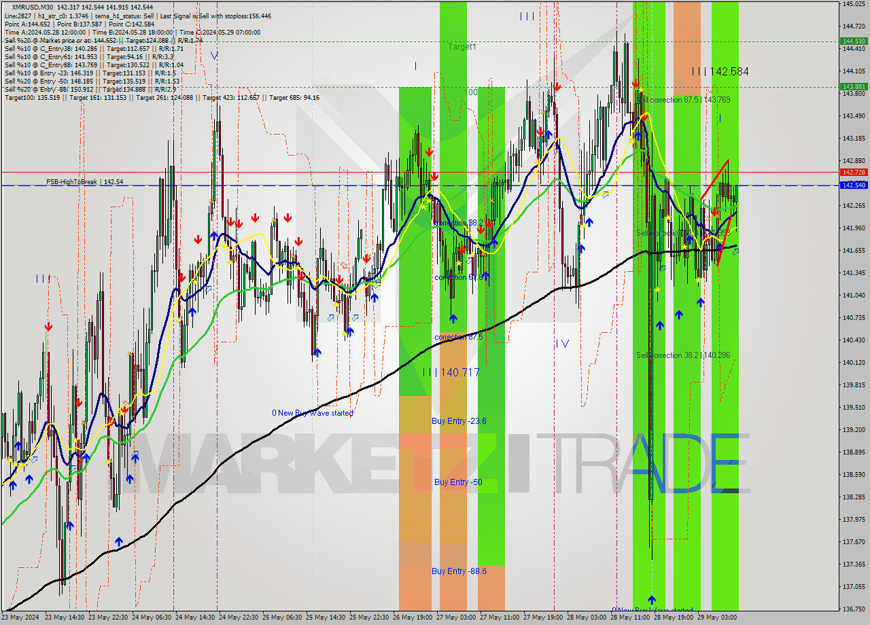This screenshot has width=870, height=625.
Task: Click the 'Buy Entry -23.6' label
Action: pos(459,421)
